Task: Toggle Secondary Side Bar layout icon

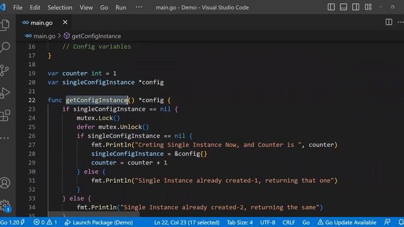Action: [356, 7]
